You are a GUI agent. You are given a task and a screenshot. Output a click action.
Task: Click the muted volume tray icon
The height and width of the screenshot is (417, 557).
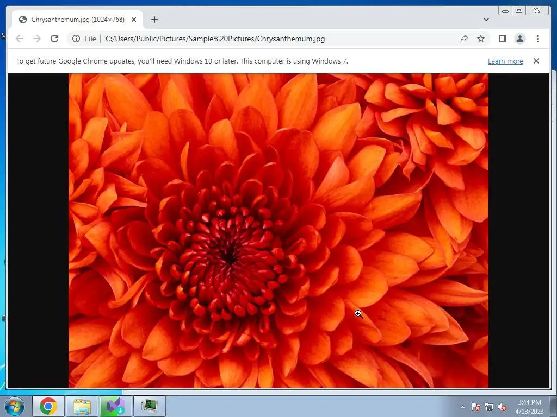[x=502, y=407]
